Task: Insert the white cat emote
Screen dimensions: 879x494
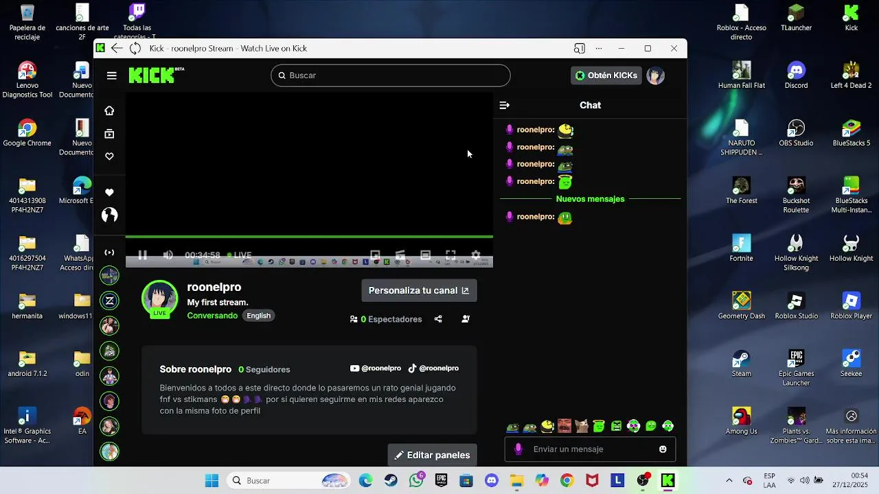Action: 582,426
